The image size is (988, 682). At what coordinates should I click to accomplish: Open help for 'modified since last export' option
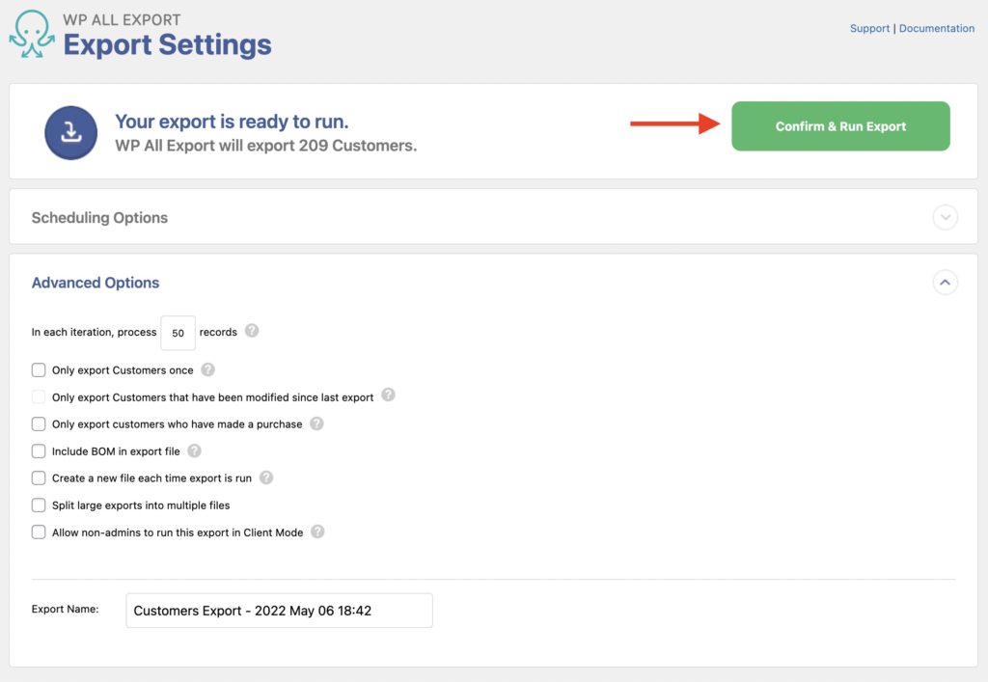389,395
